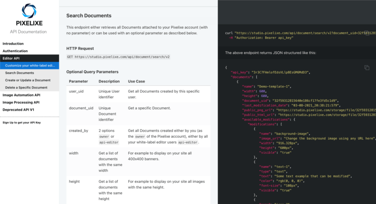This screenshot has width=376, height=204.
Task: Click the background-image name line
Action: [x=284, y=134]
